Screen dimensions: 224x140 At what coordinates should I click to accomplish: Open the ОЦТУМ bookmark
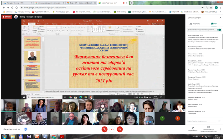click(x=174, y=12)
